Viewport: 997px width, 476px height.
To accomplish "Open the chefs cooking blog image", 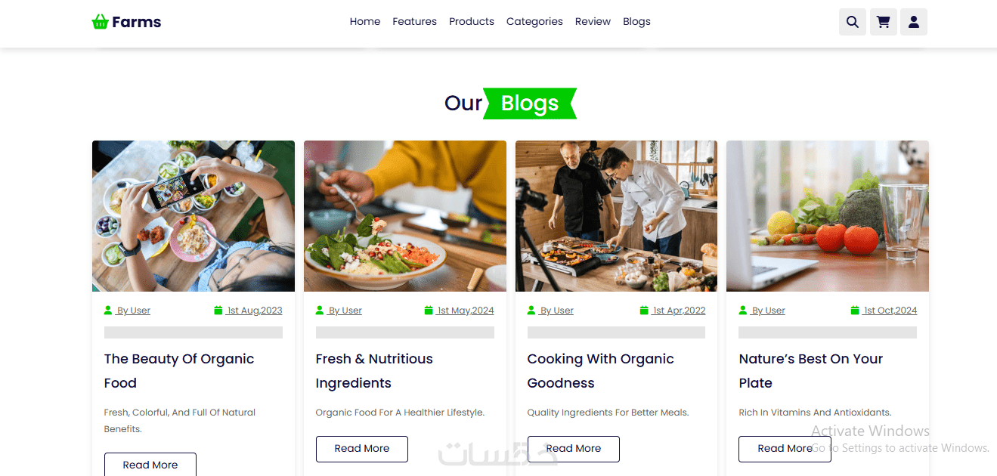I will [617, 216].
